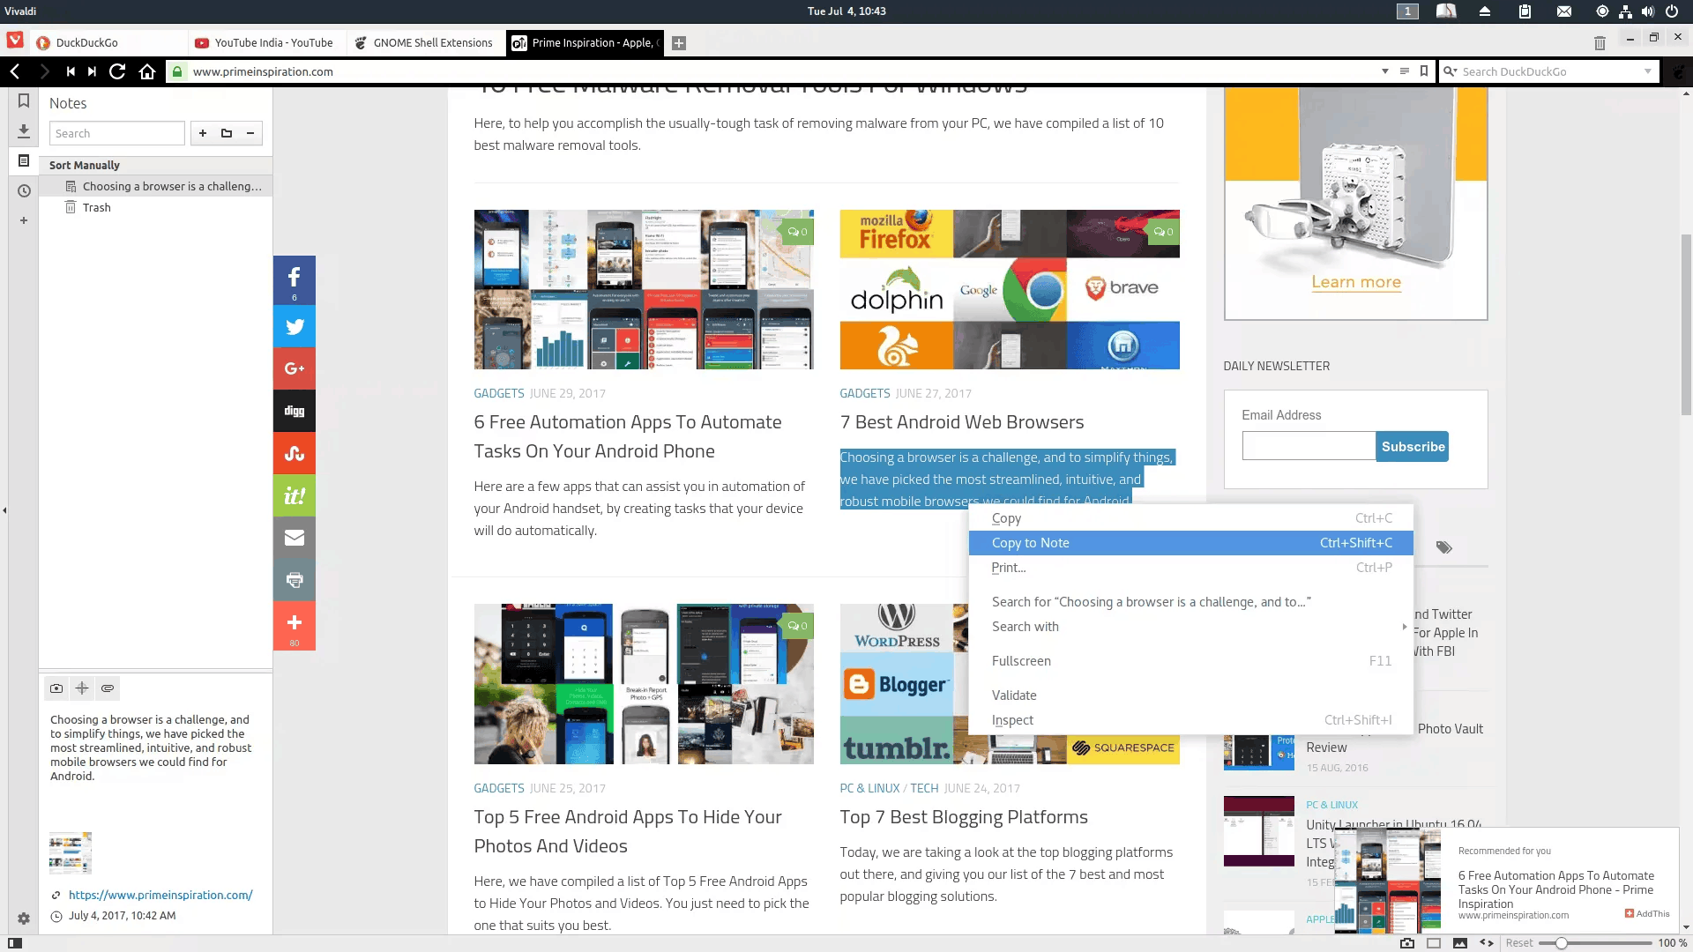Click the fast forward navigation button

click(92, 71)
